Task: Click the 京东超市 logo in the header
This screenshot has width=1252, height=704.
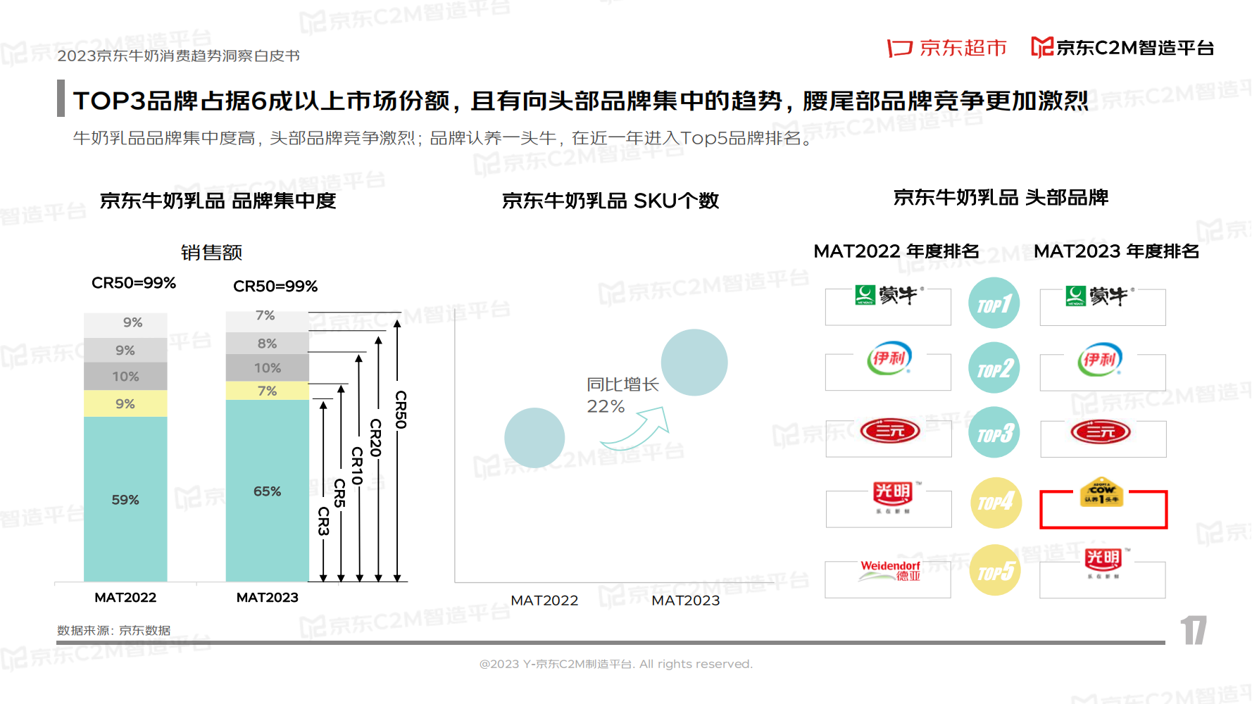Action: point(946,48)
